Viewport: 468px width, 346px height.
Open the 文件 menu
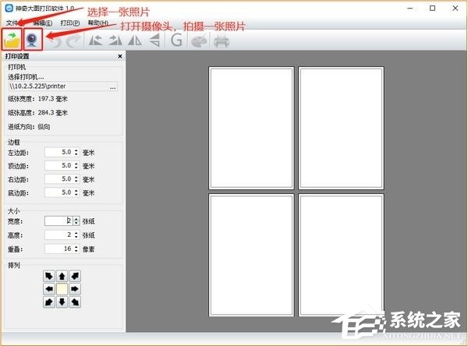12,23
